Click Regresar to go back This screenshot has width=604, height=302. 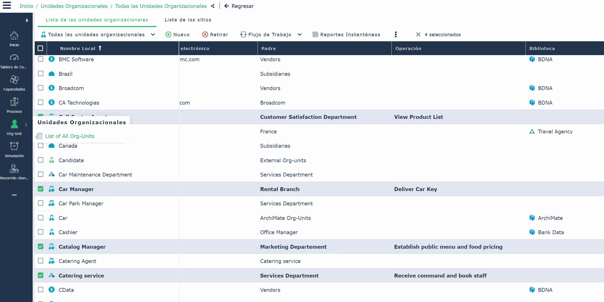[x=239, y=6]
